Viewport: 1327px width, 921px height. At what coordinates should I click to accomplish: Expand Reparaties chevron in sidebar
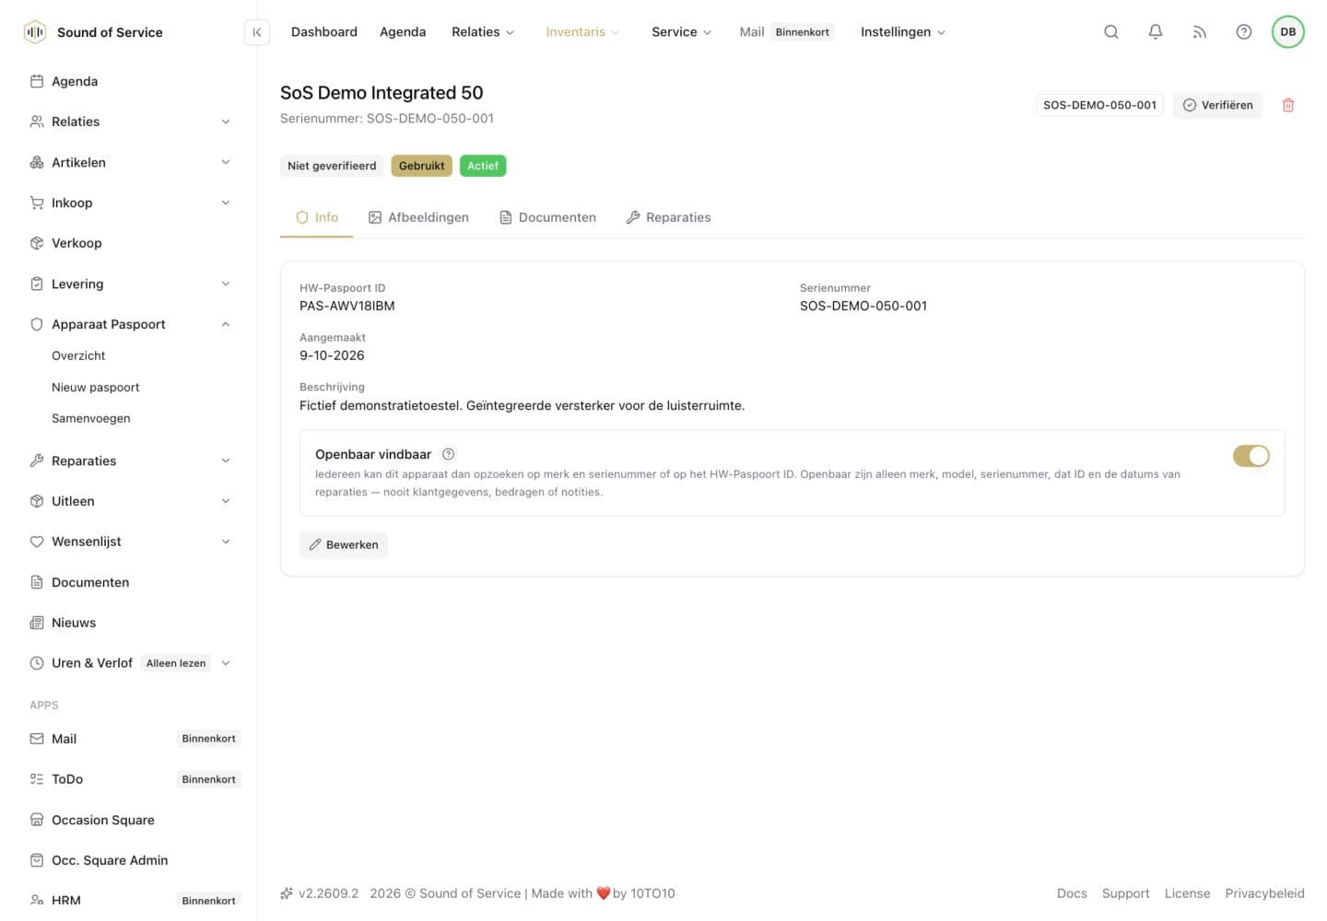[226, 460]
